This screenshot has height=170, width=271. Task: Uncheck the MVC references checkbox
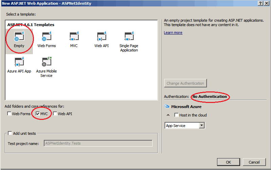38,113
